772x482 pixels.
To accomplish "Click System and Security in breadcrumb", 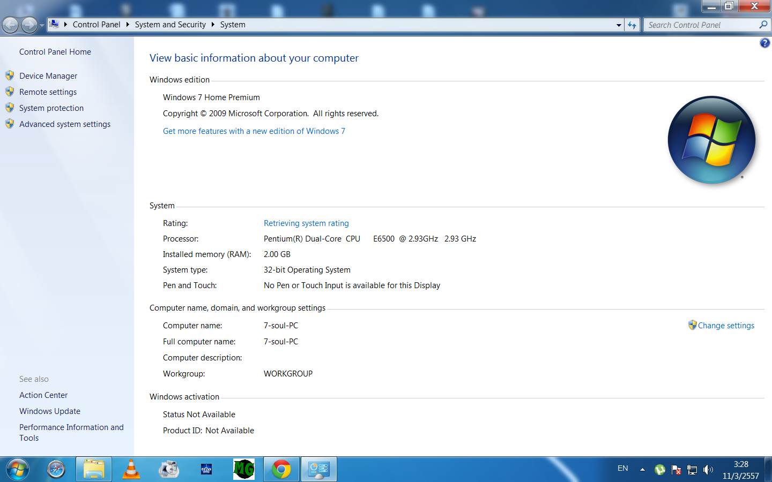I will (x=170, y=25).
